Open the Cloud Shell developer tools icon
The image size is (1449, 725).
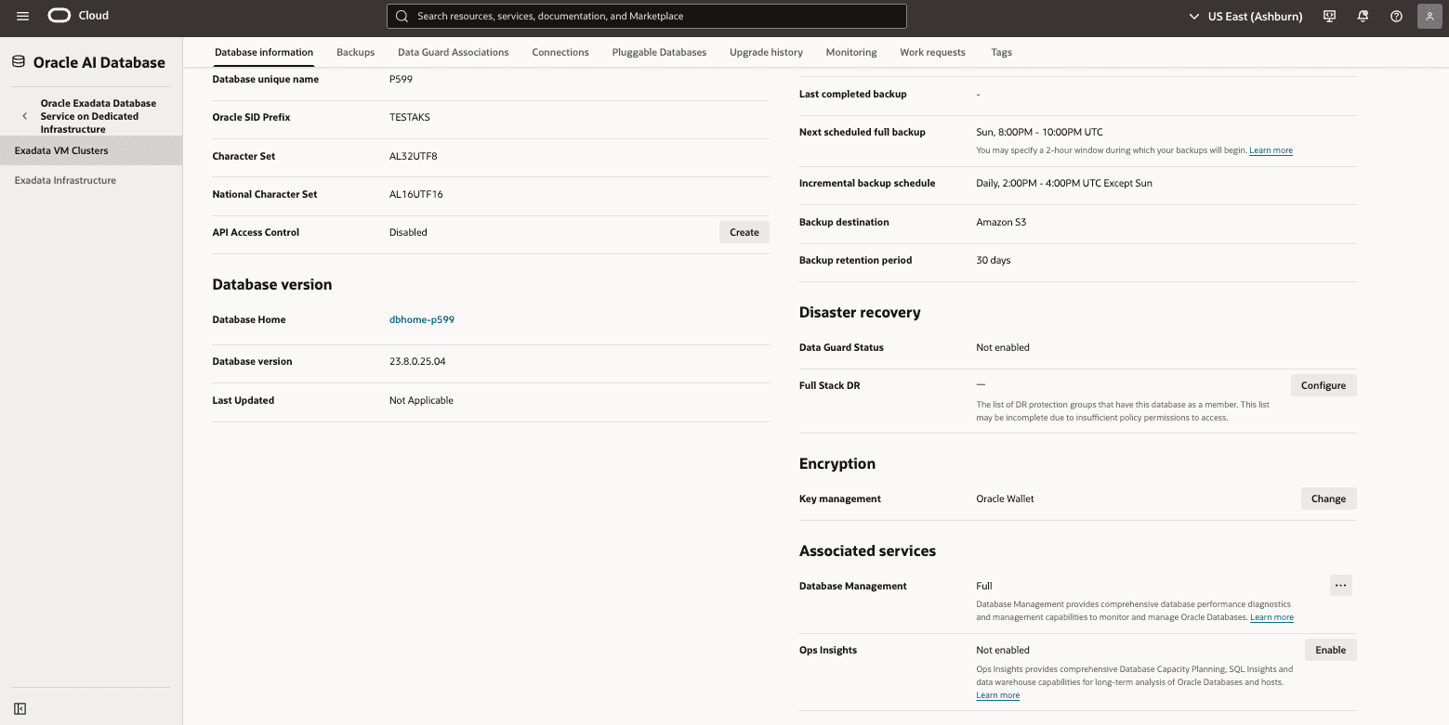click(x=1329, y=16)
